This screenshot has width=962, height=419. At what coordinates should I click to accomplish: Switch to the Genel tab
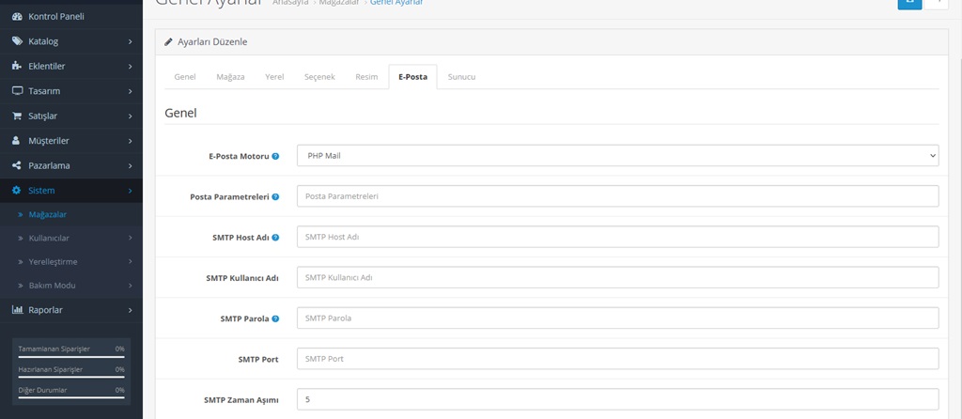[x=185, y=77]
